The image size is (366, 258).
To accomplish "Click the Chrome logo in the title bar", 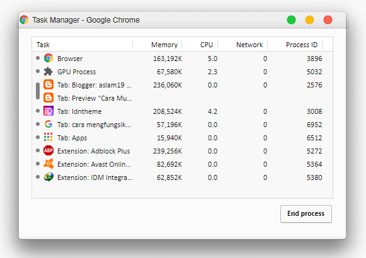I will point(24,20).
